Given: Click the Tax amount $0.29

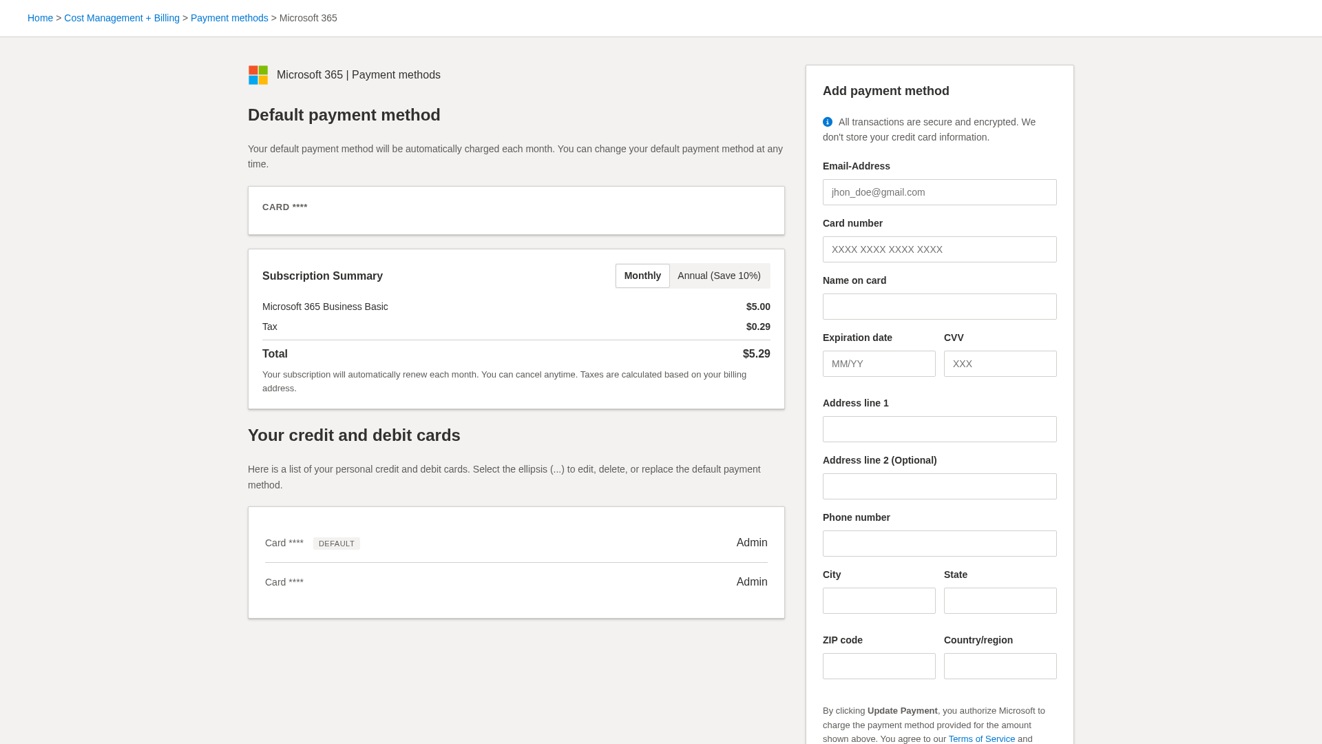Looking at the screenshot, I should pyautogui.click(x=758, y=327).
